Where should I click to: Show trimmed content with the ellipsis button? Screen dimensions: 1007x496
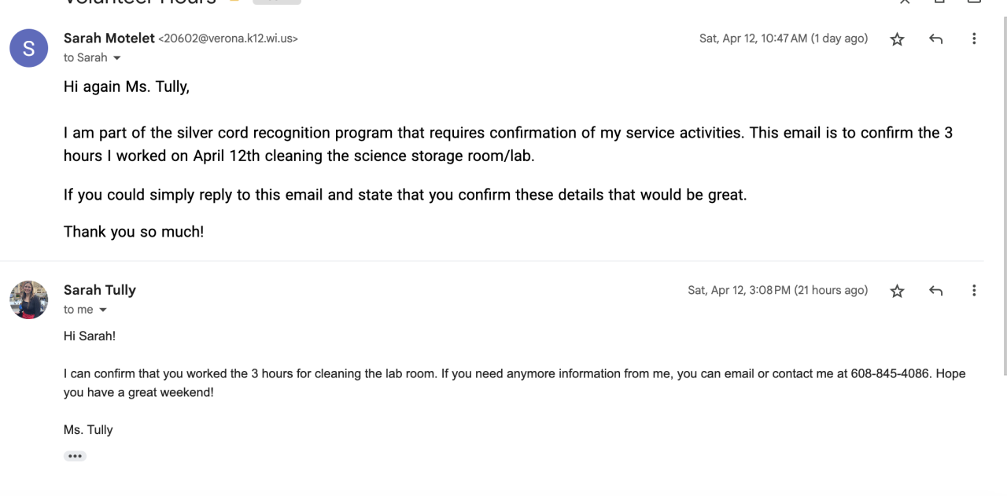pyautogui.click(x=75, y=456)
